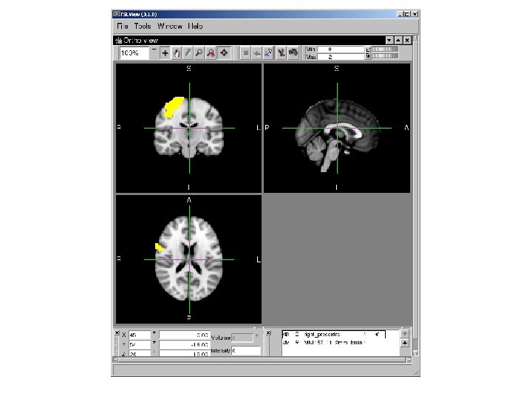Minimize the FSLView window
Screen dimensions: 532x399
pos(400,14)
